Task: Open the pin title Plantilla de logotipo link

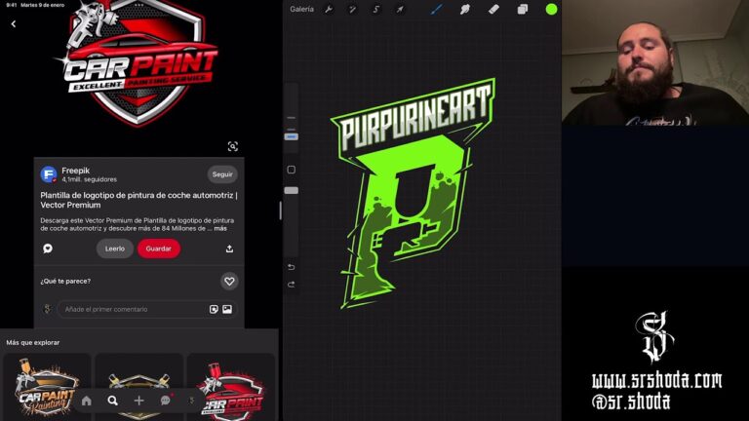Action: click(138, 200)
